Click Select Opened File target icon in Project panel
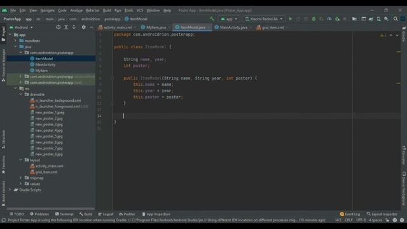The width and height of the screenshot is (407, 229). [58, 27]
